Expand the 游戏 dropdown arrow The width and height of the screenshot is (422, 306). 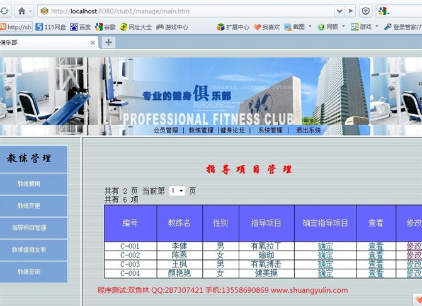377,26
